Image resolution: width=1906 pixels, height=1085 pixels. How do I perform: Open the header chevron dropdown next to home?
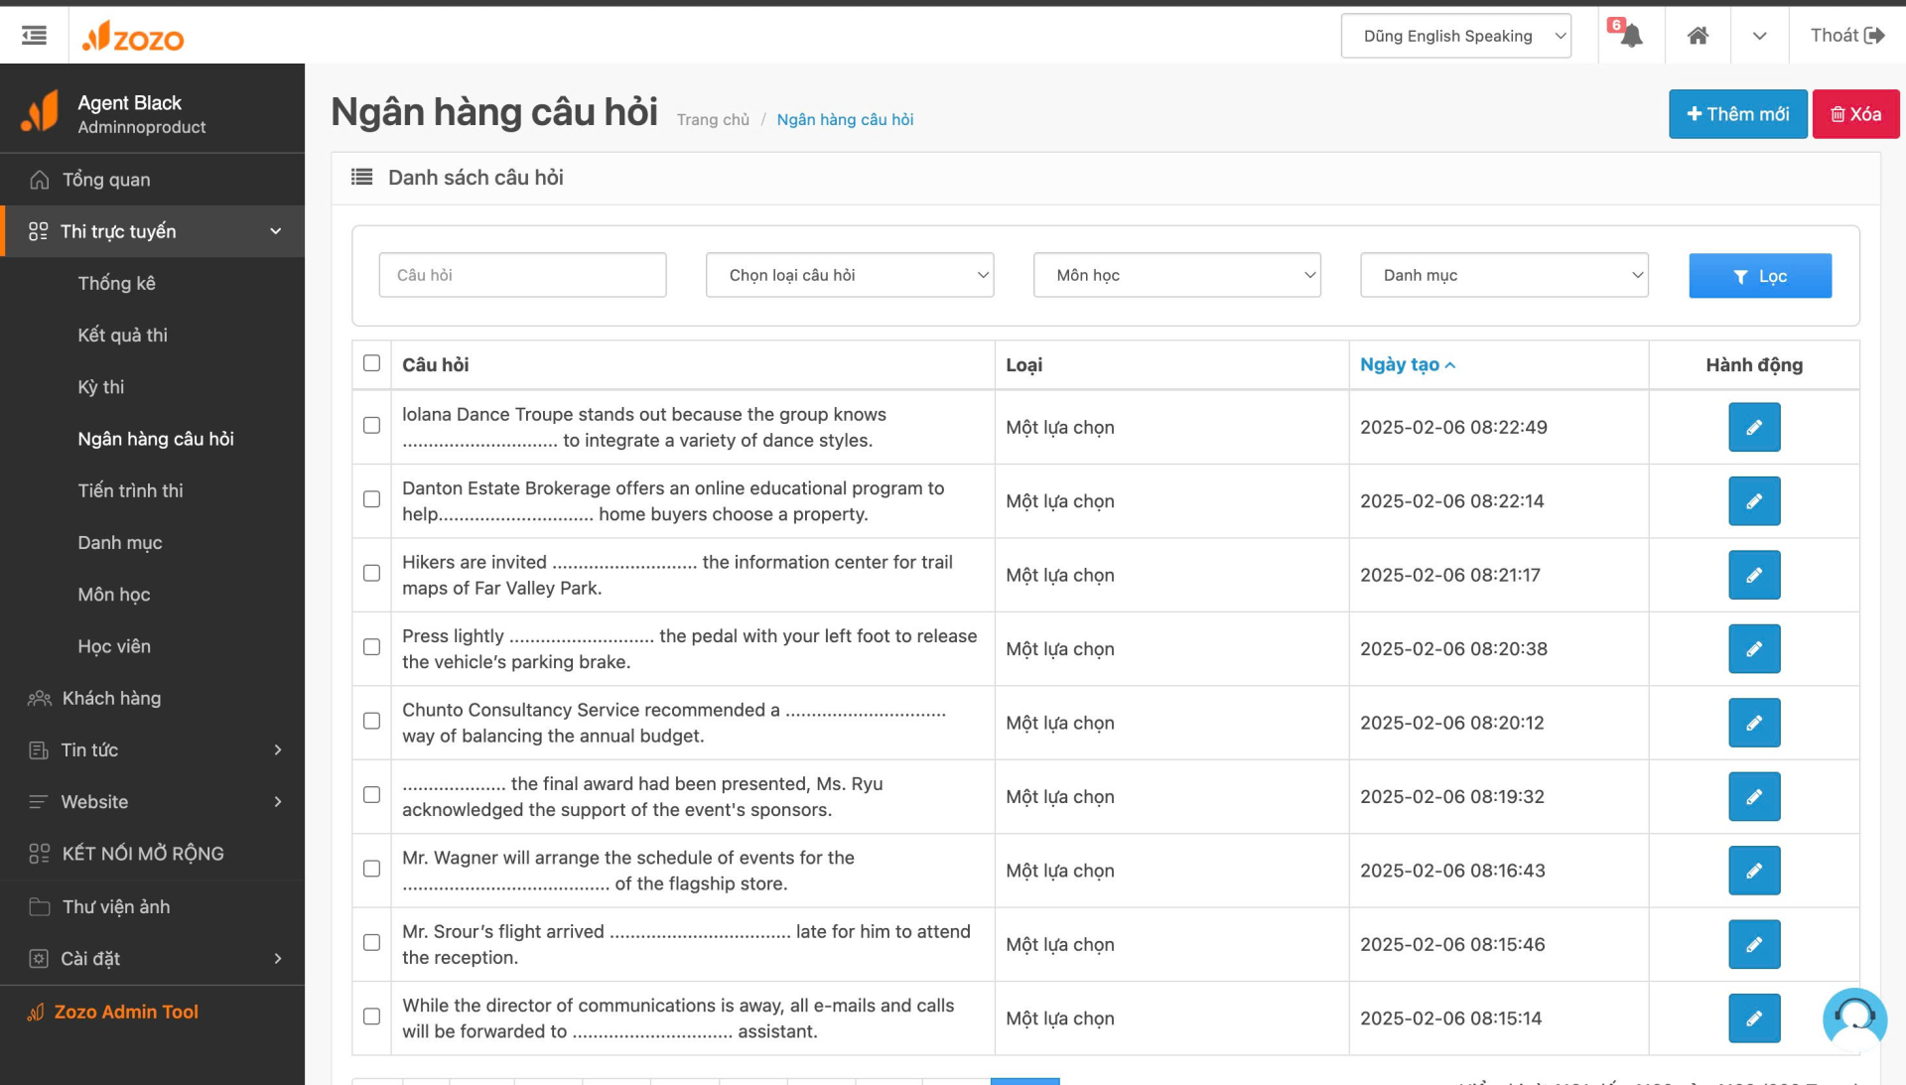pyautogui.click(x=1759, y=36)
